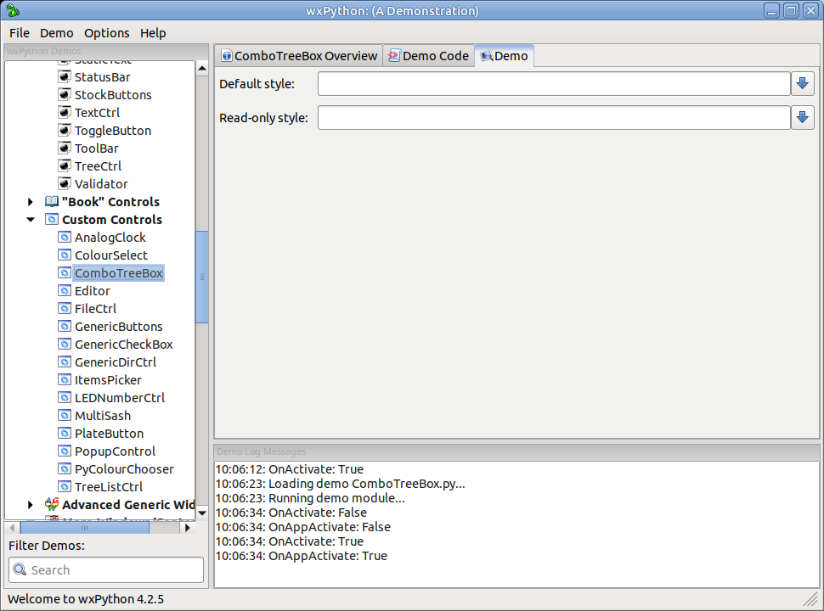This screenshot has width=824, height=611.
Task: Collapse the Custom Controls tree node
Action: 31,220
